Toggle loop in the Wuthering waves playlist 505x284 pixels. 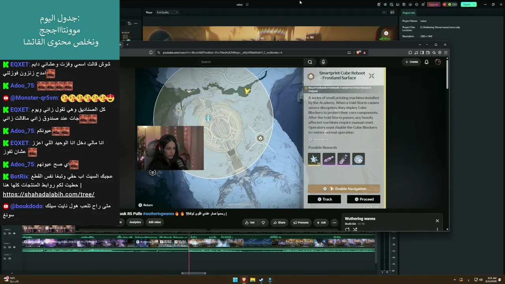(x=347, y=229)
